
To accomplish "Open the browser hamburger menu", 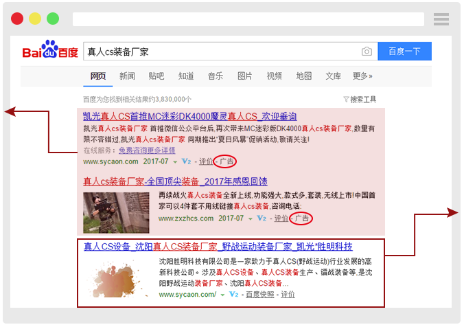I will pos(441,19).
